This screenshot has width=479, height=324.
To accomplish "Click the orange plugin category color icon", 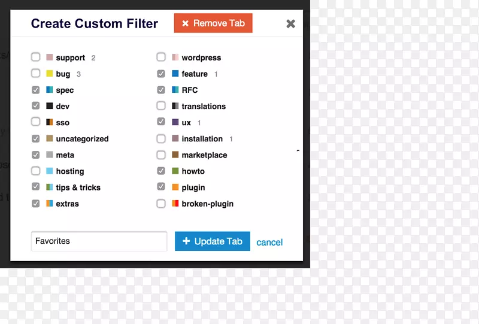I will pyautogui.click(x=175, y=187).
